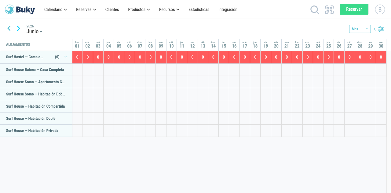
Task: Click Casa Completa cell for day 03
Action: [x=98, y=70]
